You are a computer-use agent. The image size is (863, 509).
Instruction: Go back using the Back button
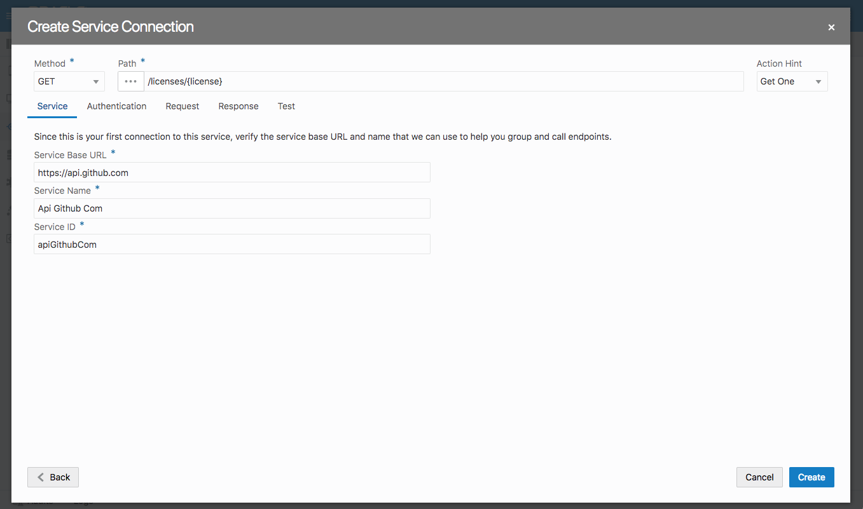click(x=53, y=477)
